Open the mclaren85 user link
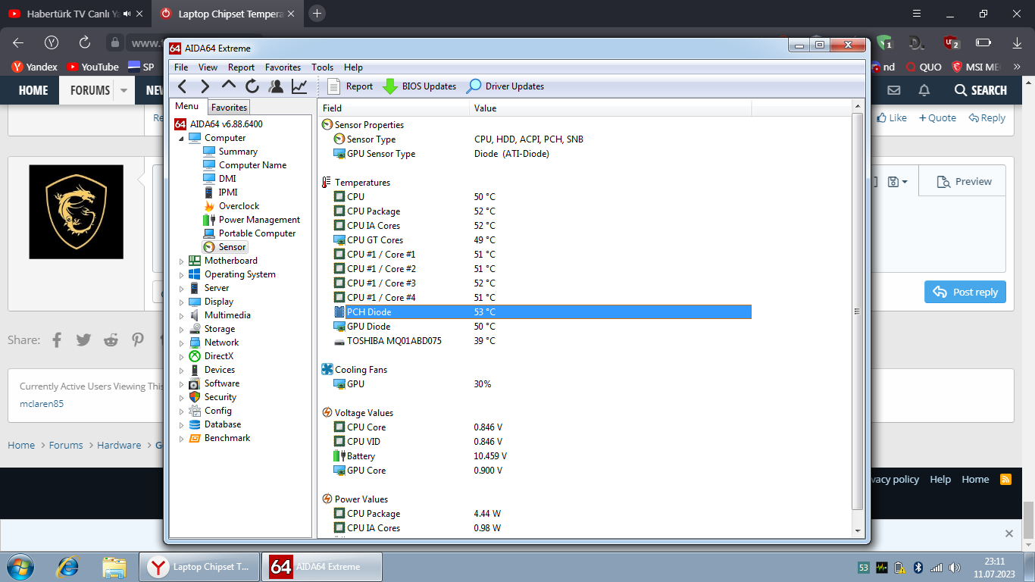 click(x=42, y=404)
